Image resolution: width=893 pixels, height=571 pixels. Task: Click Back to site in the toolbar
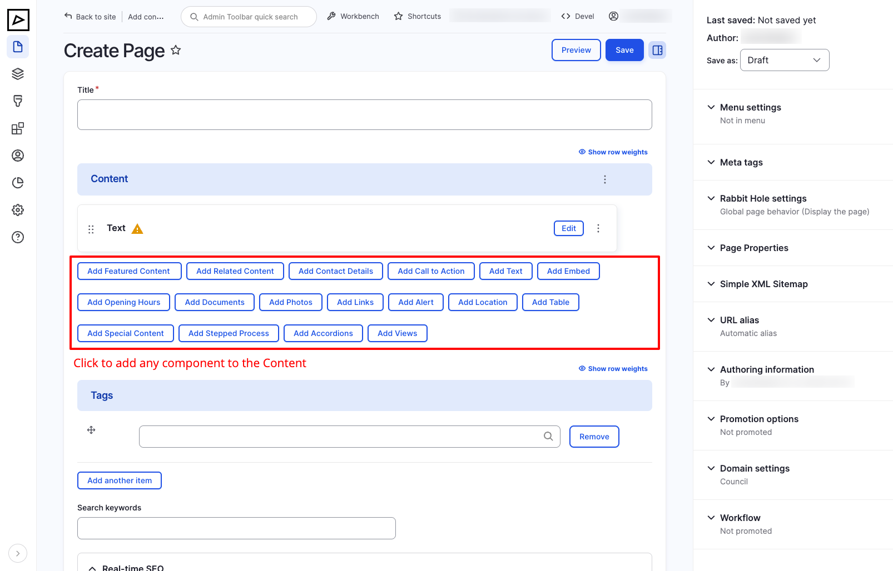90,17
